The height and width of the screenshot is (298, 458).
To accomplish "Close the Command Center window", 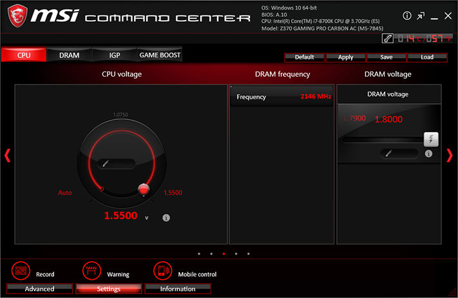I will [x=448, y=15].
